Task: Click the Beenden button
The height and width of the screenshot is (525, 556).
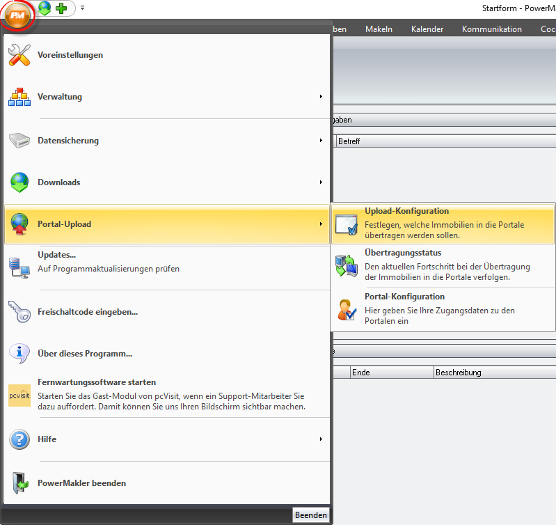Action: (310, 515)
